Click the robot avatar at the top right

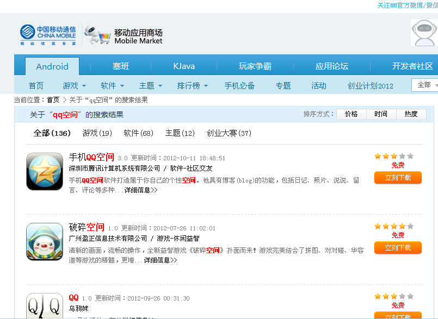[x=424, y=33]
